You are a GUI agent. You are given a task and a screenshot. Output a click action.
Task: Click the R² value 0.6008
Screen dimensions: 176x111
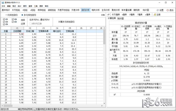[x=147, y=95]
